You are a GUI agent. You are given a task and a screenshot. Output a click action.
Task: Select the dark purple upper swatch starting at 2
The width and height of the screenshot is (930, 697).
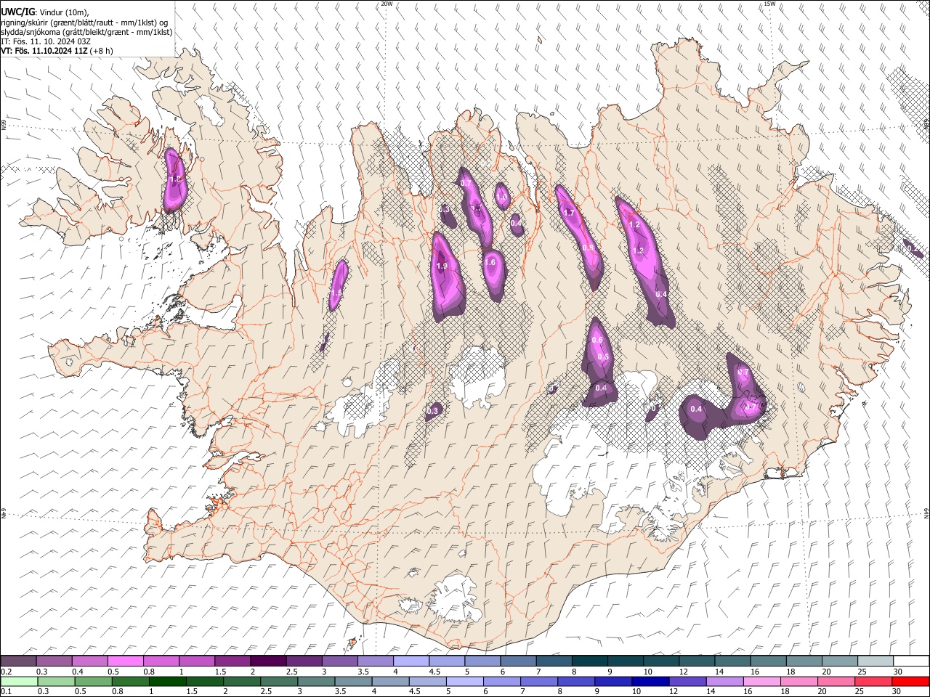(x=267, y=661)
